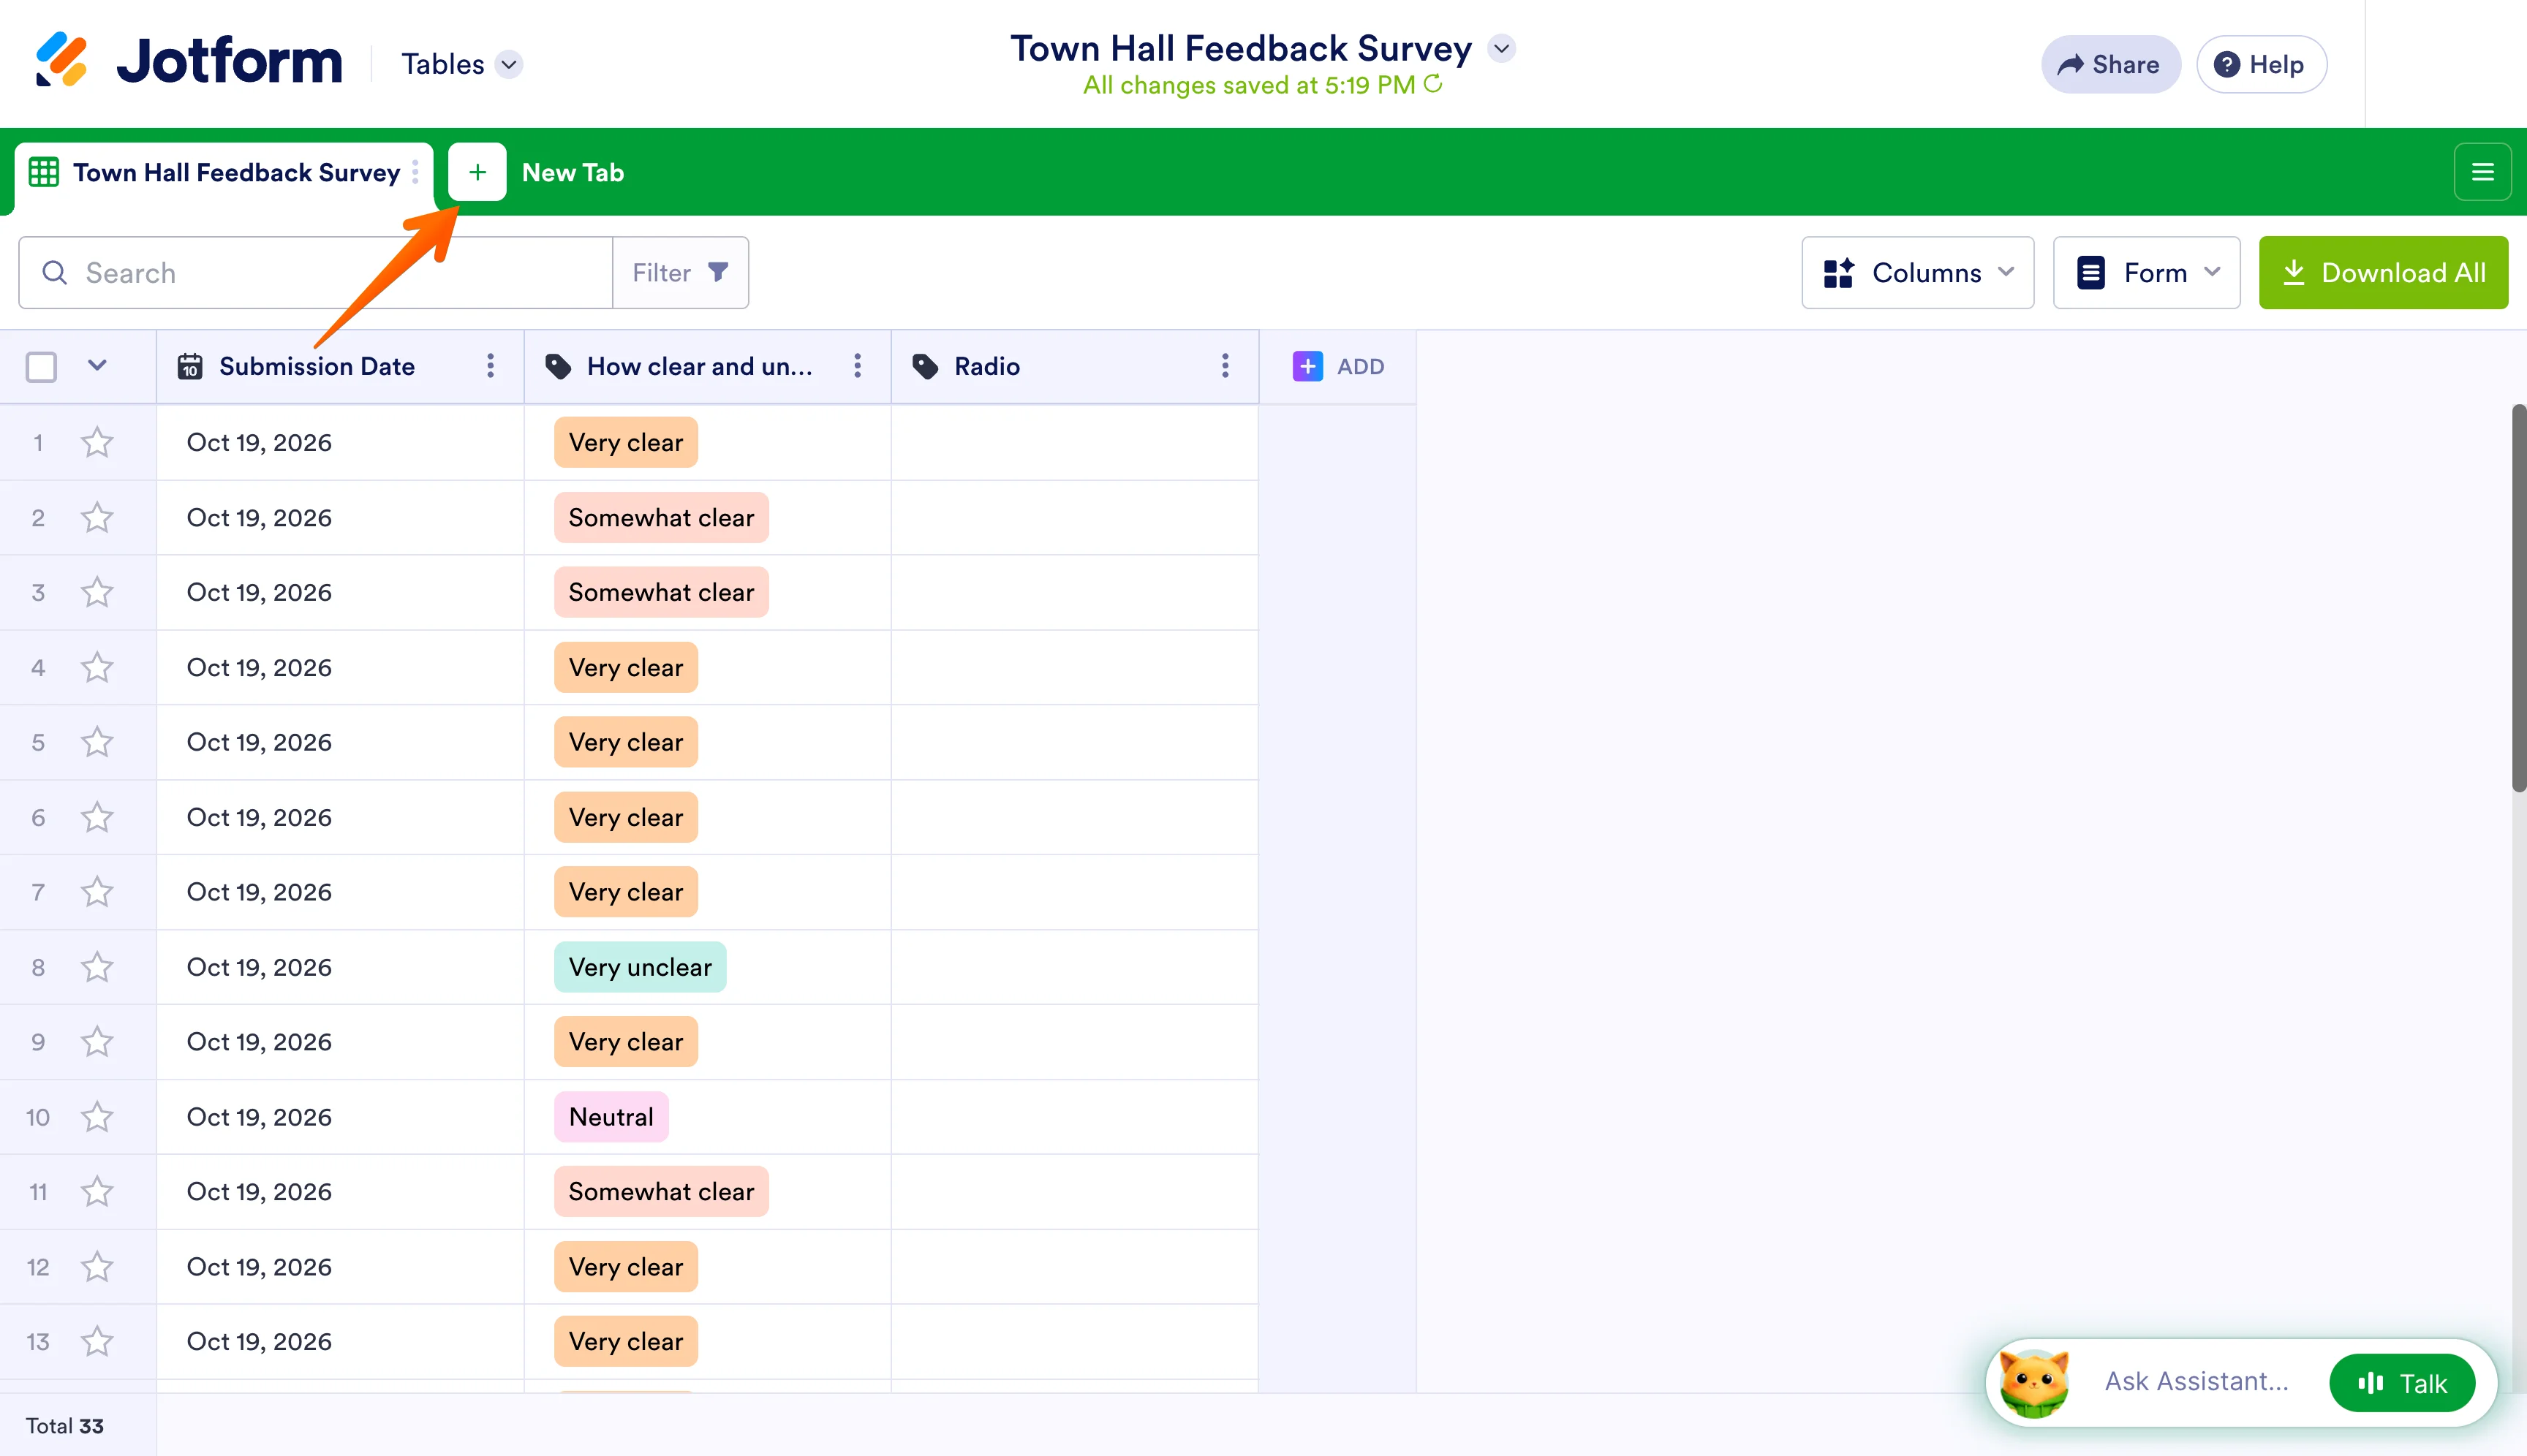Click the Neutral tag in row 10

[611, 1117]
